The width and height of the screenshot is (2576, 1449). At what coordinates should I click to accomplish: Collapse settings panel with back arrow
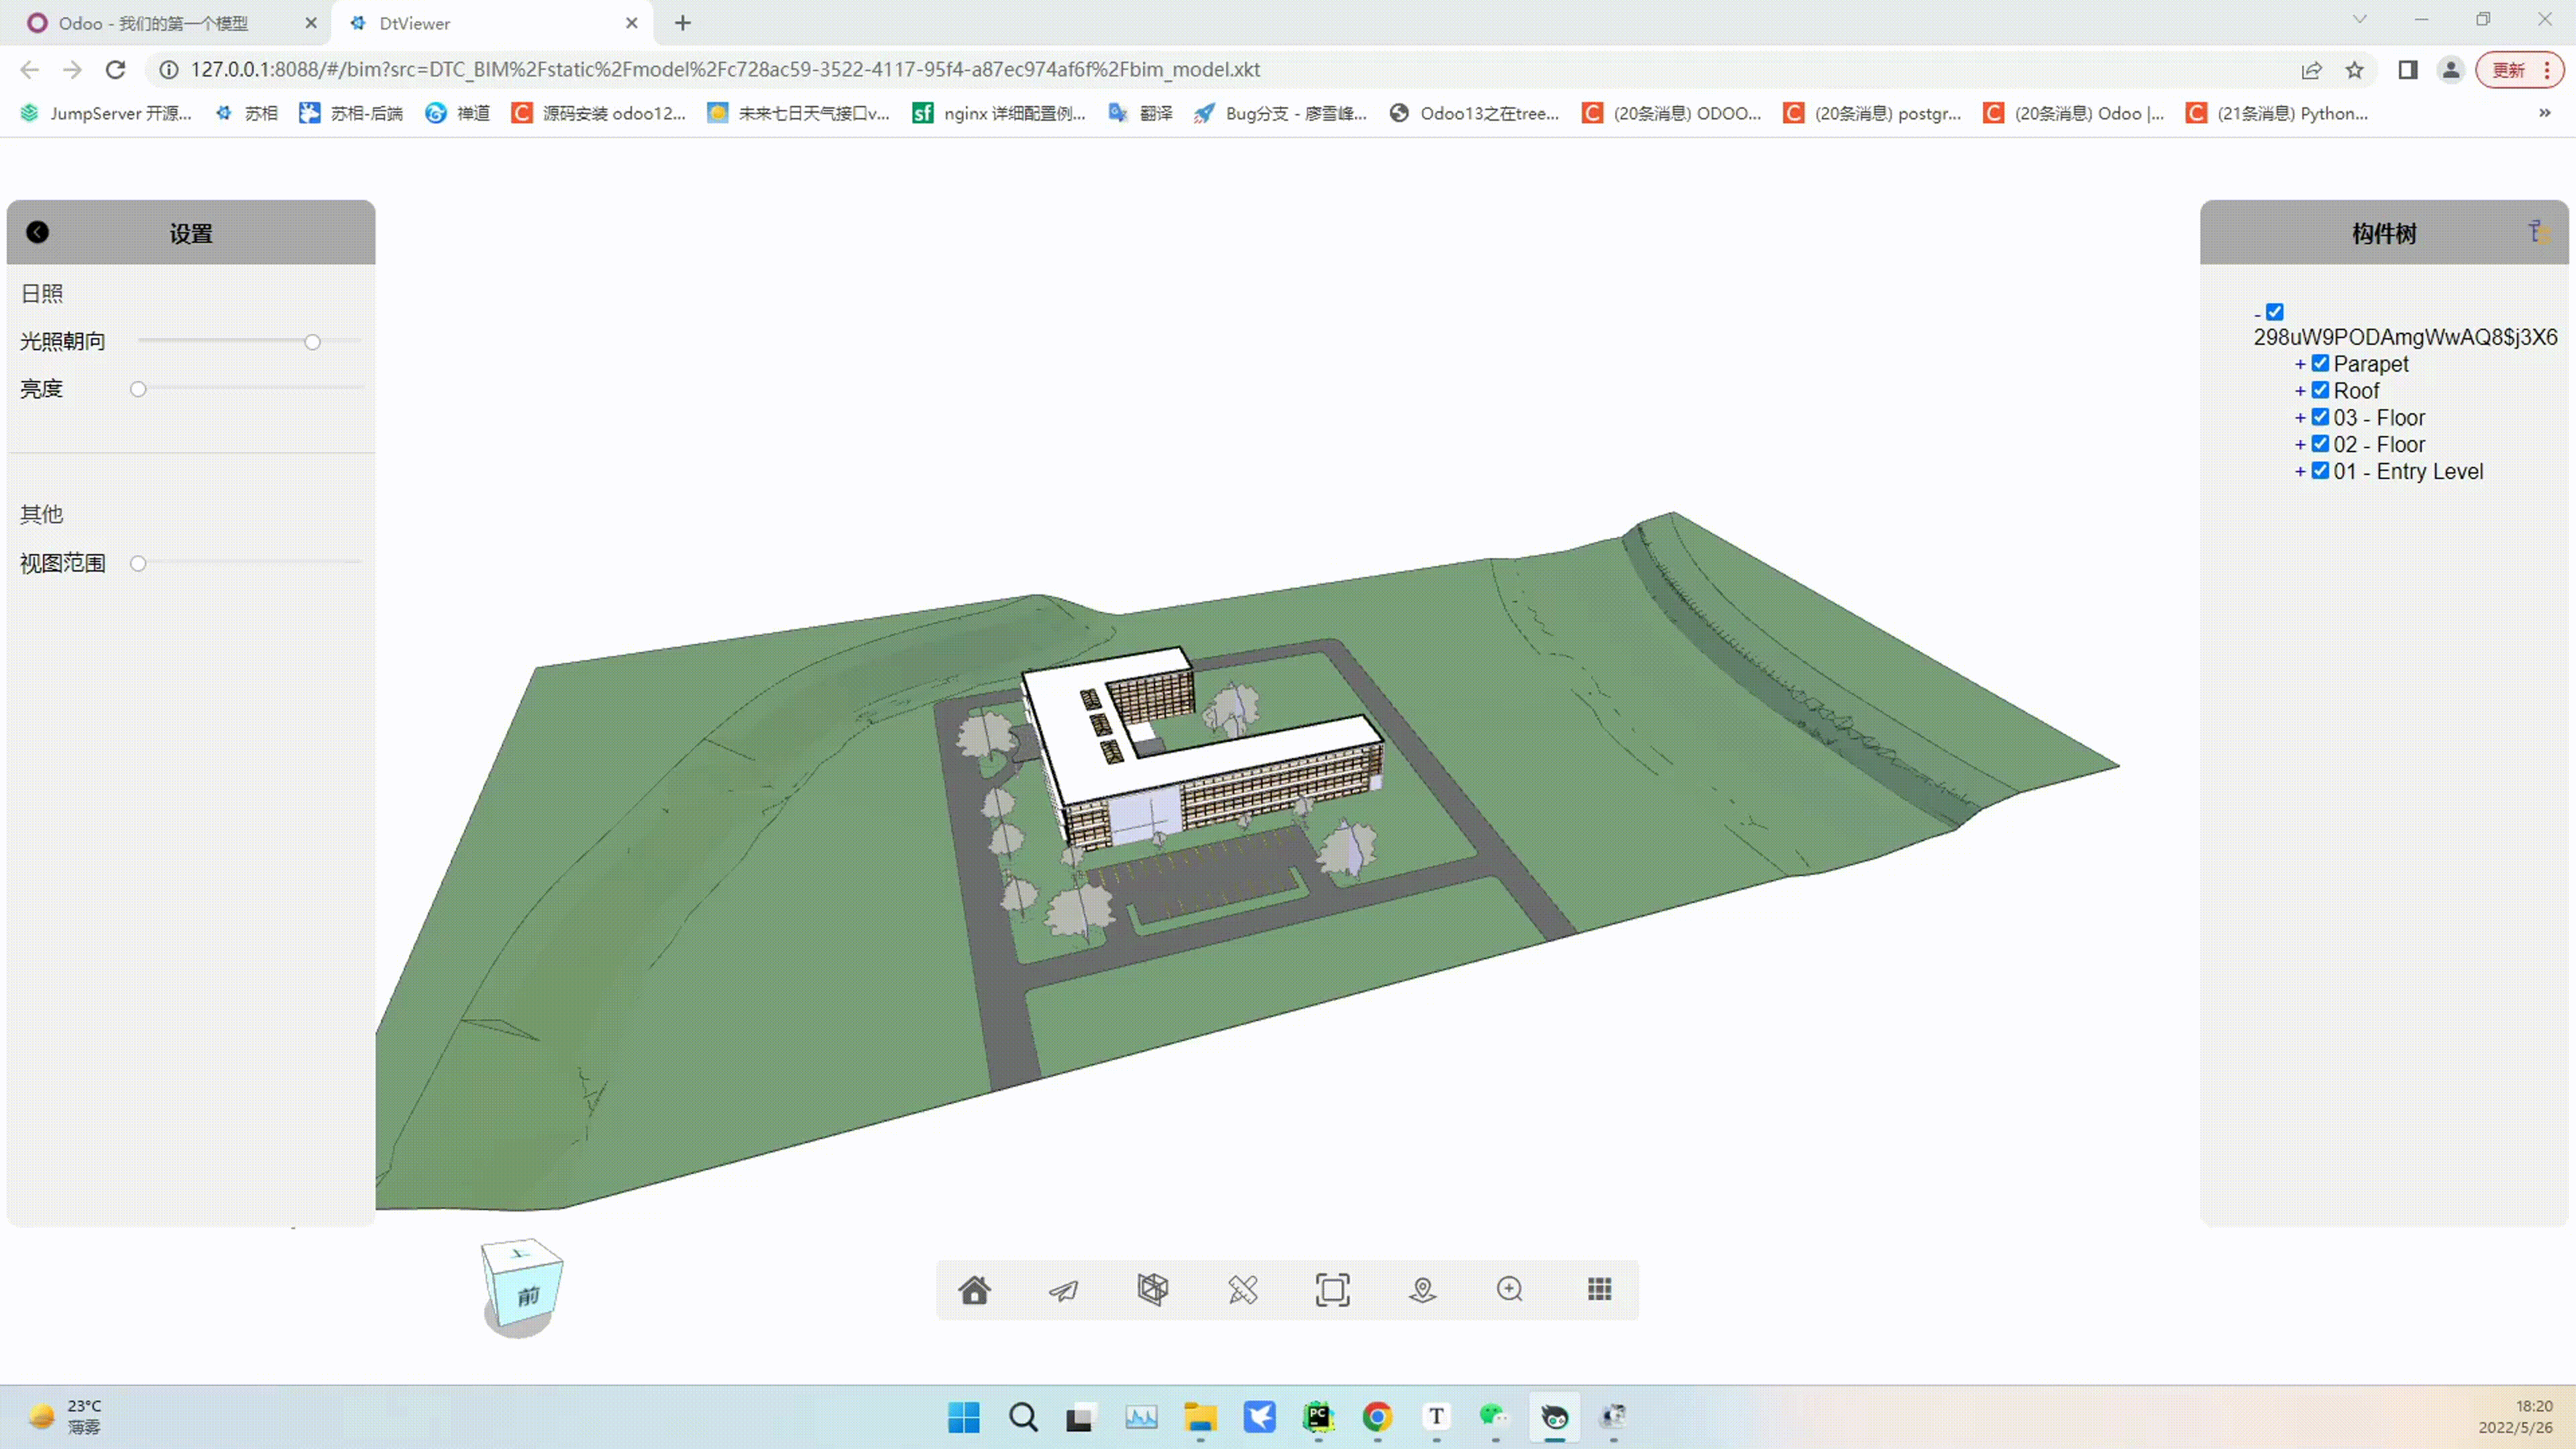(38, 232)
